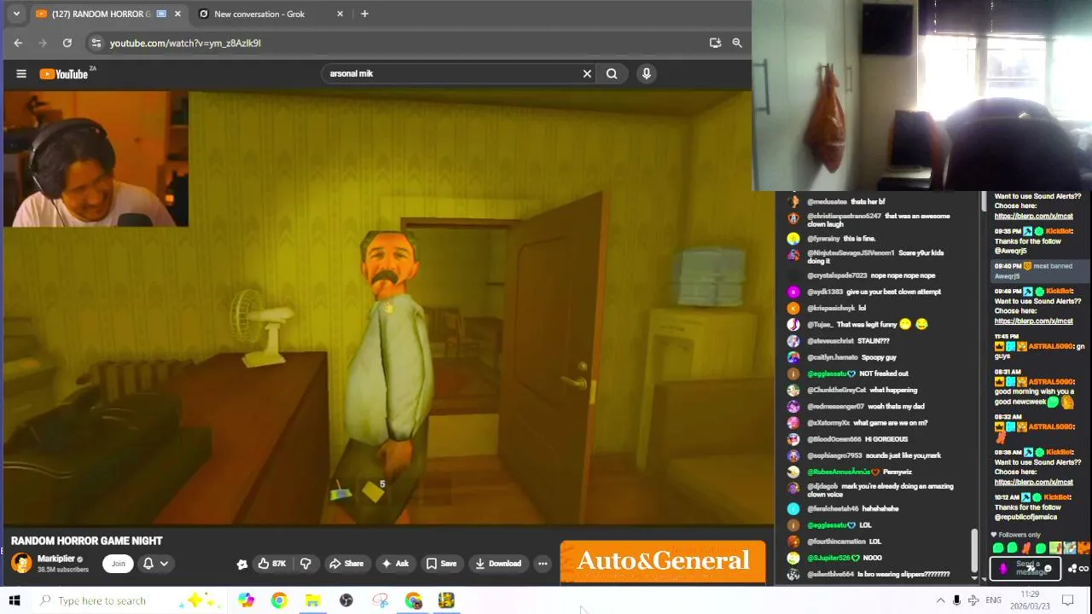The image size is (1092, 614).
Task: Open @Tujae_ avatar in chat
Action: point(793,324)
